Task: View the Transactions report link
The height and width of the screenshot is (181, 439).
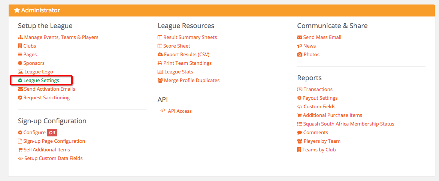Action: click(318, 90)
